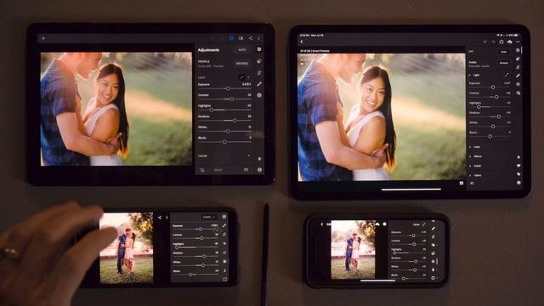Click the CURVE button on the left Android phone

[208, 218]
